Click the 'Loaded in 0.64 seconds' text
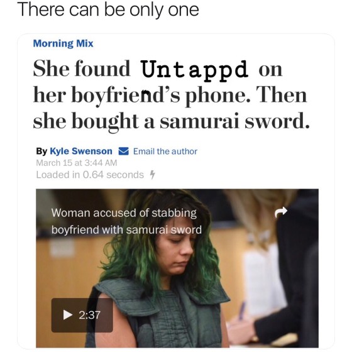Viewport: 352px width, 352px height. pos(90,175)
